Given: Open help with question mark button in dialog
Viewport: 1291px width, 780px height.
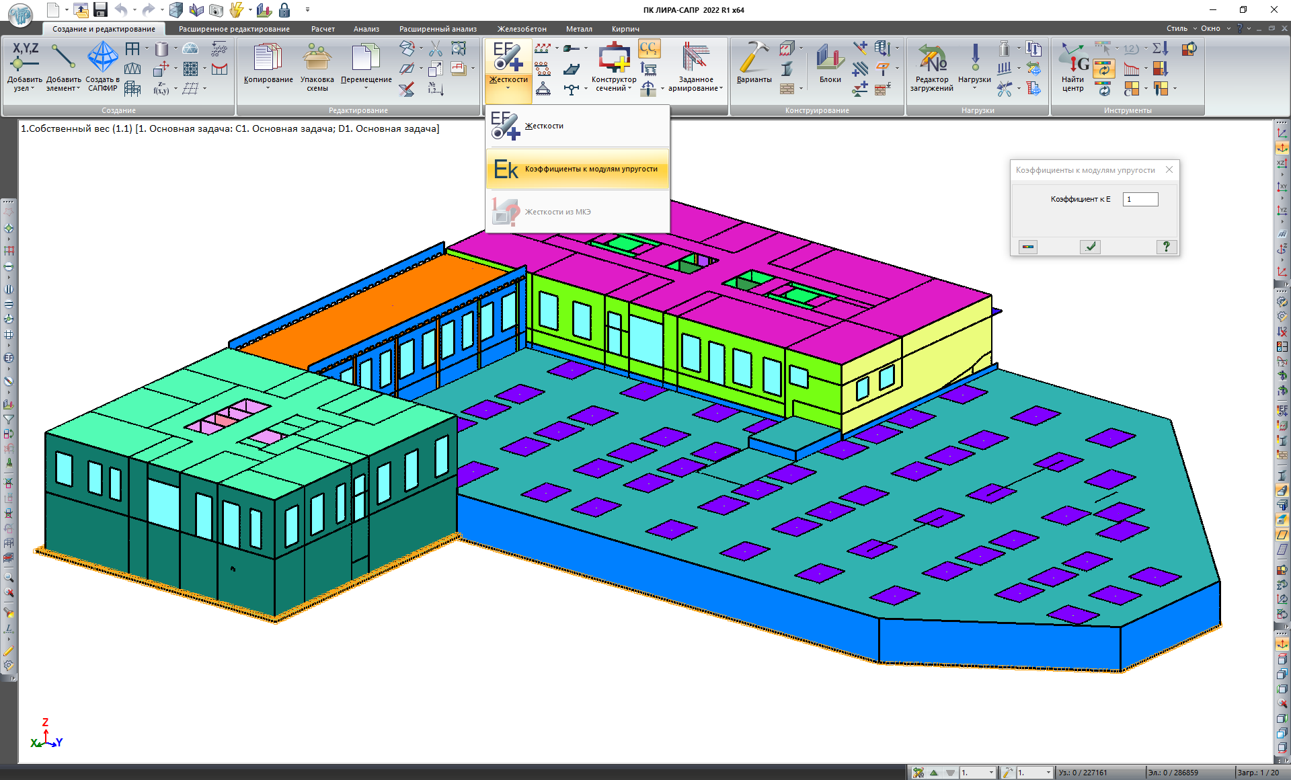Looking at the screenshot, I should coord(1166,247).
